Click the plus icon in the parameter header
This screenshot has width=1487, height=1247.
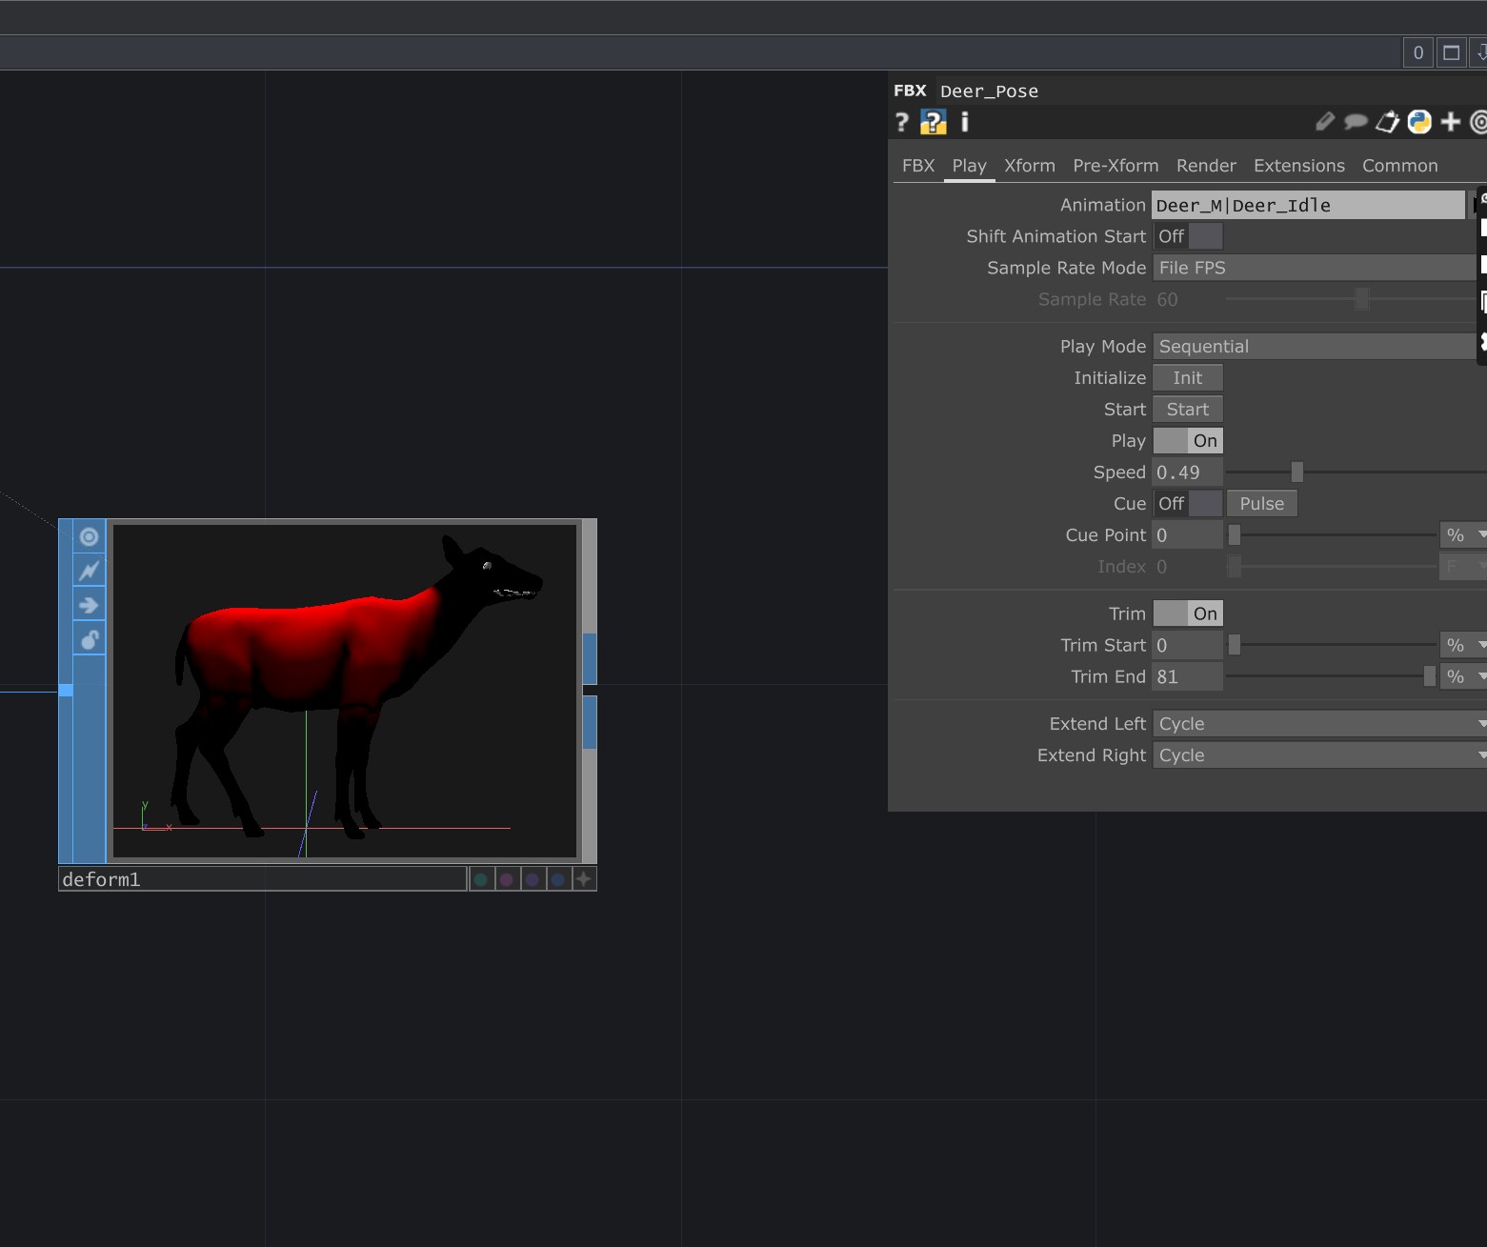tap(1449, 121)
